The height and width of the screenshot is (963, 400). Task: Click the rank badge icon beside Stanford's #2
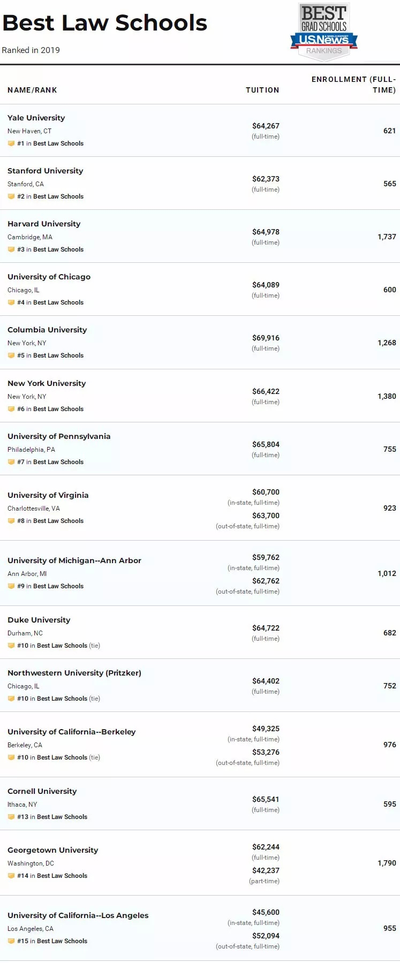pos(11,196)
